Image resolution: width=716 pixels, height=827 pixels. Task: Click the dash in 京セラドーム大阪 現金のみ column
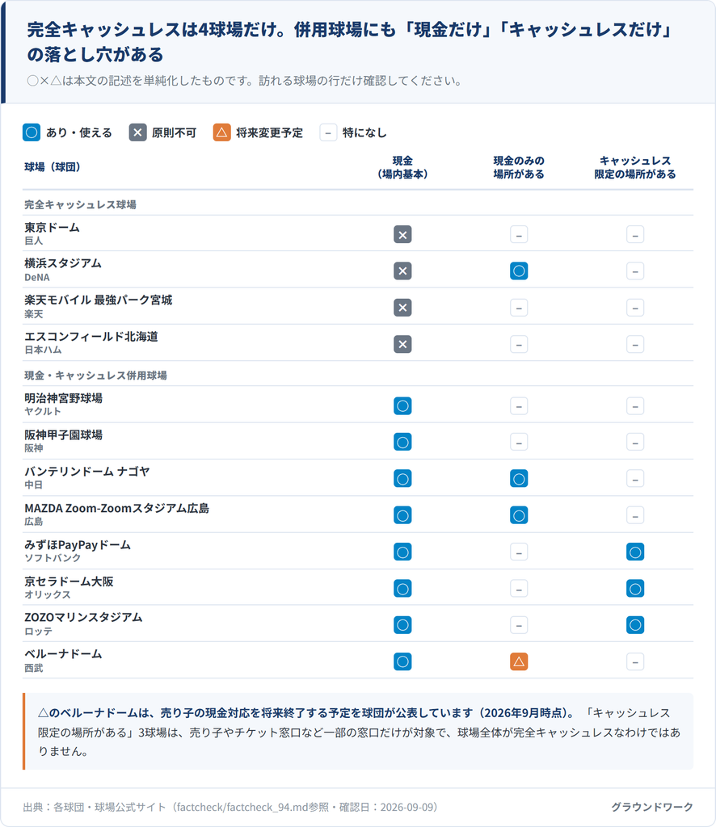[519, 589]
